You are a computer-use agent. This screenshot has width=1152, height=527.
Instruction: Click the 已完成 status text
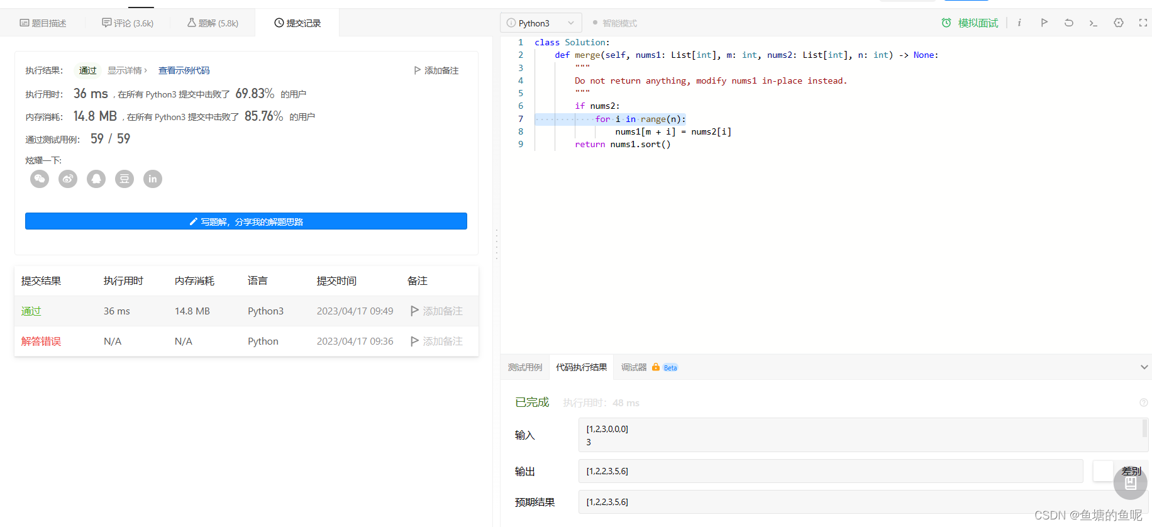click(532, 402)
